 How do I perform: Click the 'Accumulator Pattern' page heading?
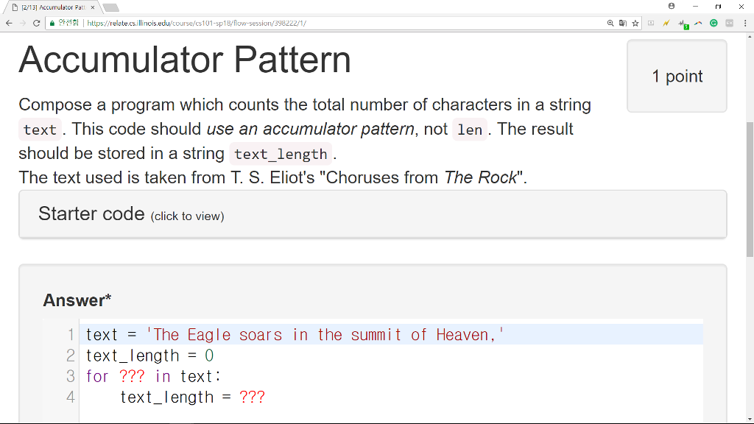tap(185, 60)
